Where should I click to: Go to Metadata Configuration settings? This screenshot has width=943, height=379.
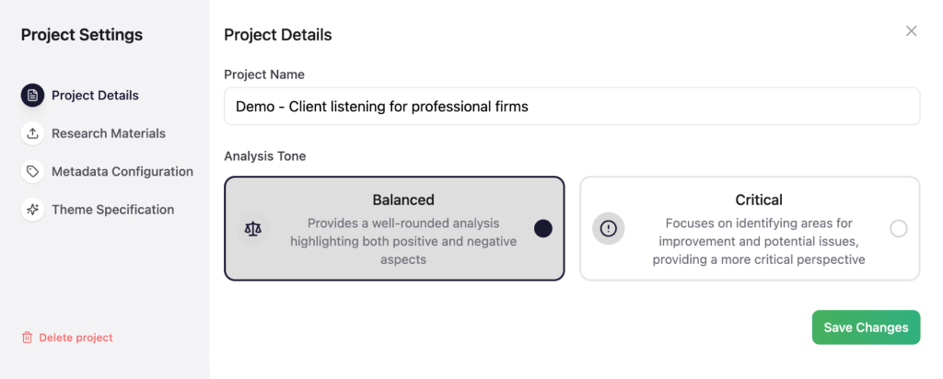[x=122, y=171]
